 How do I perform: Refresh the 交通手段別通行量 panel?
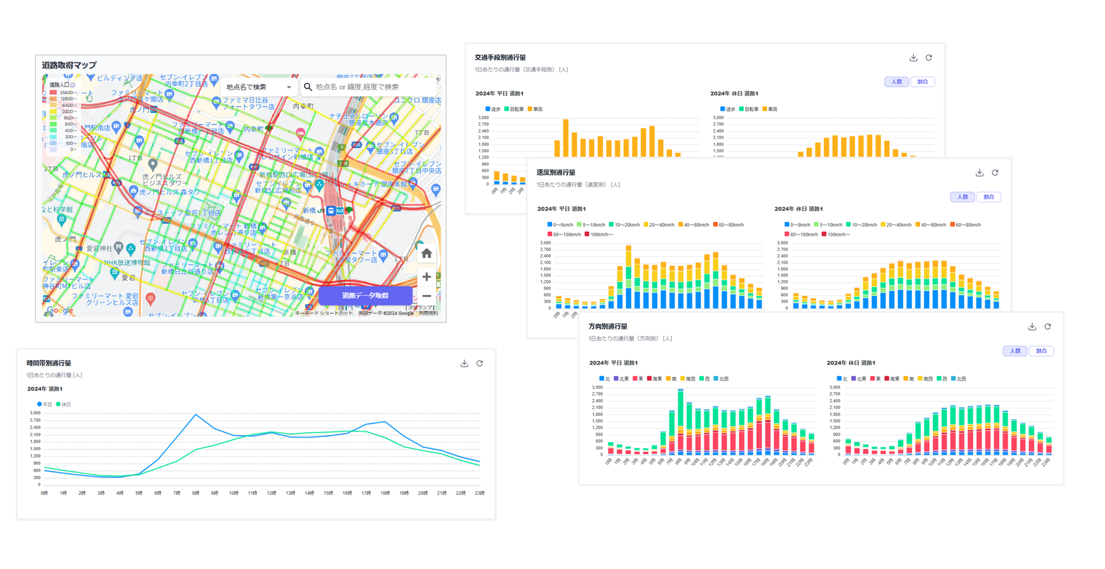click(929, 58)
